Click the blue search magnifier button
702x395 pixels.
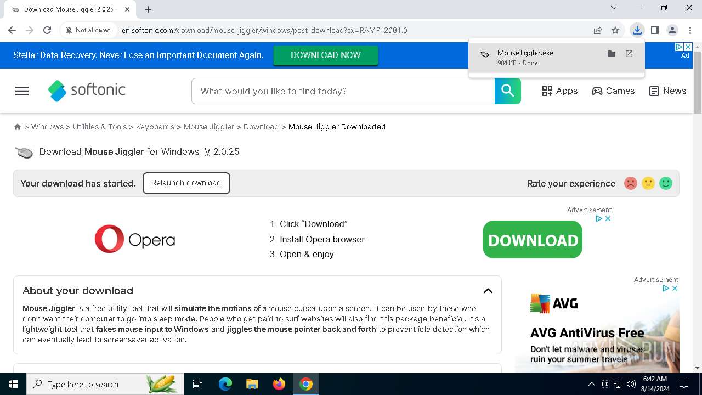click(x=508, y=91)
